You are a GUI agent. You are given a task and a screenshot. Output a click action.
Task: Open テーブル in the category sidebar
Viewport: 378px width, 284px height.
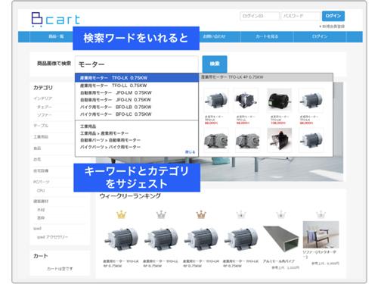click(x=41, y=126)
